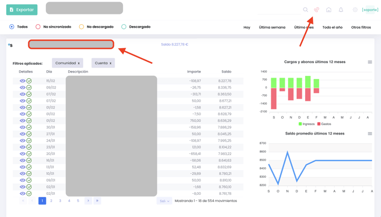View details eye for 23/01 row
381x217 pixels.
[x=23, y=147]
